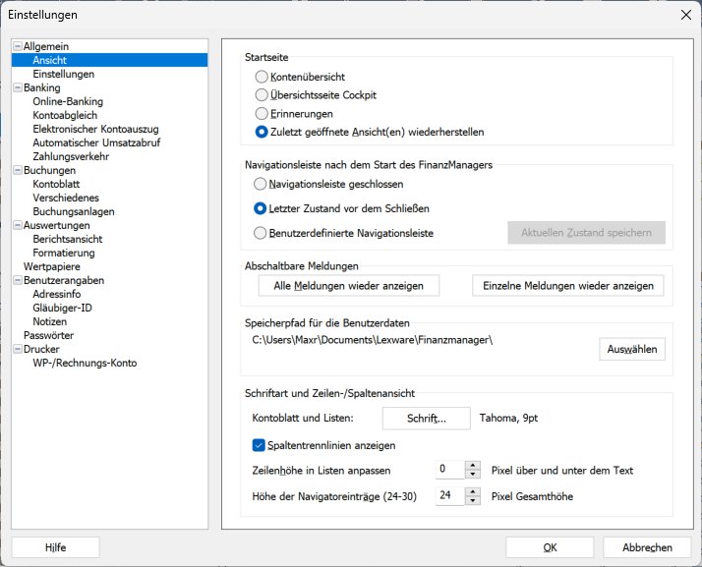Image resolution: width=702 pixels, height=567 pixels.
Task: Click Alle Meldungen wieder anzeigen button
Action: click(349, 285)
